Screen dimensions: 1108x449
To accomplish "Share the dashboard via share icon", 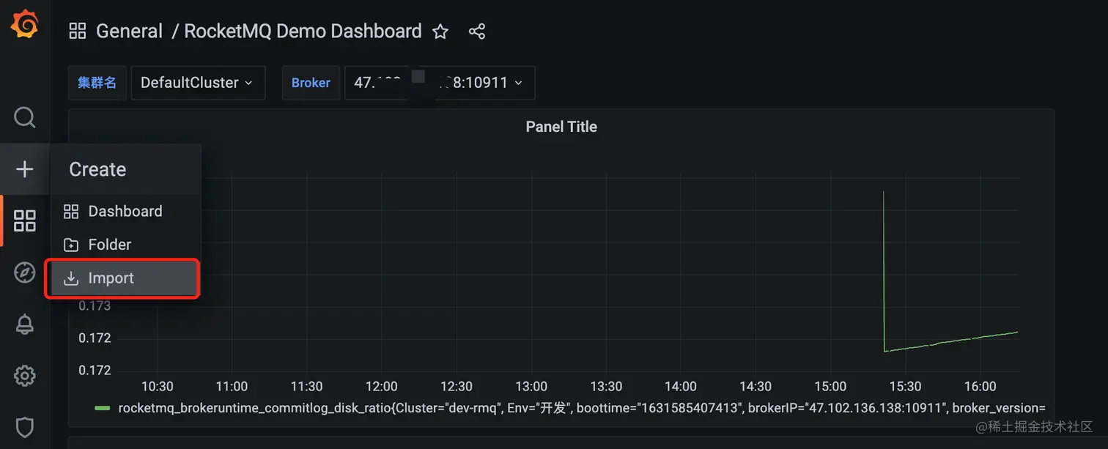I will point(476,31).
